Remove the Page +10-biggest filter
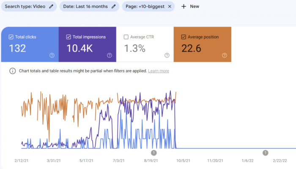Image resolution: width=296 pixels, height=169 pixels. point(170,6)
